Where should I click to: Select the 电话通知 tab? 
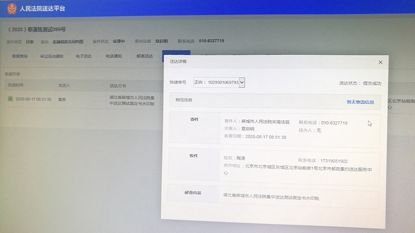[114, 56]
